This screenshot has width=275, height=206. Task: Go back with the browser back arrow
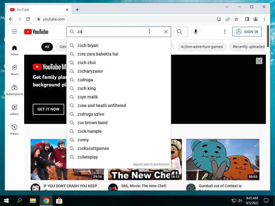click(11, 19)
